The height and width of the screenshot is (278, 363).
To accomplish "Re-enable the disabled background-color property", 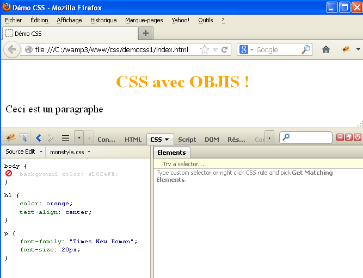I will (9, 174).
